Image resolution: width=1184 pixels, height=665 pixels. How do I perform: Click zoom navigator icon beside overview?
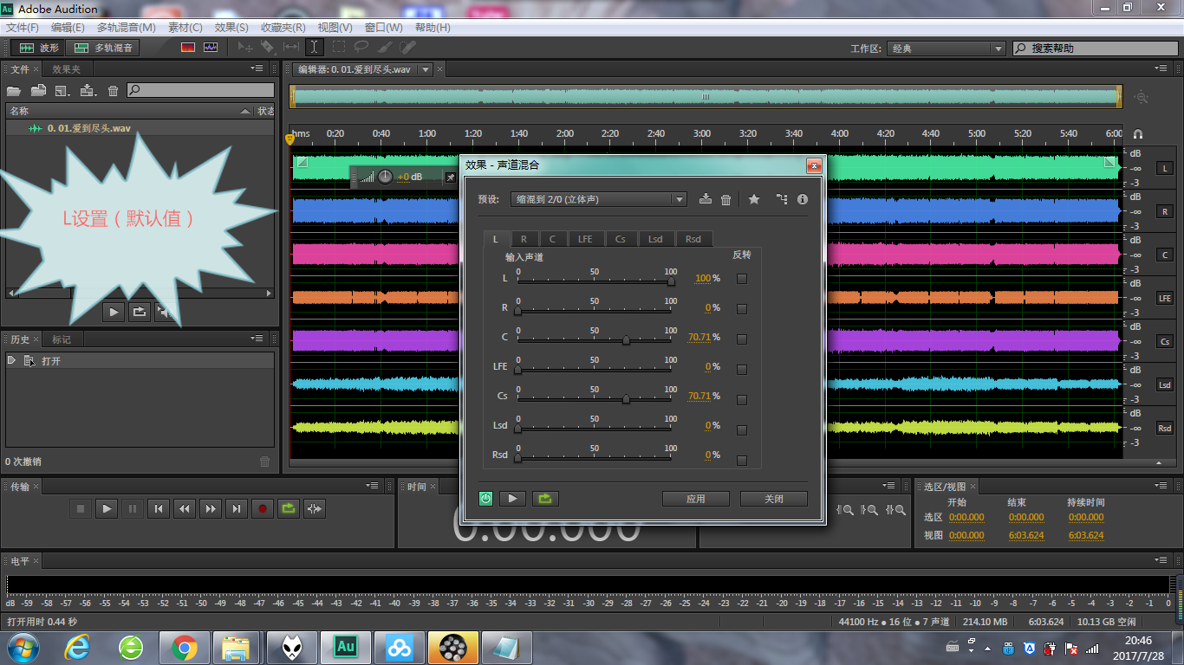pyautogui.click(x=1142, y=98)
